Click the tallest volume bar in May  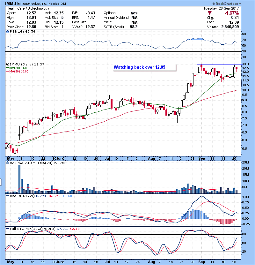coord(19,179)
